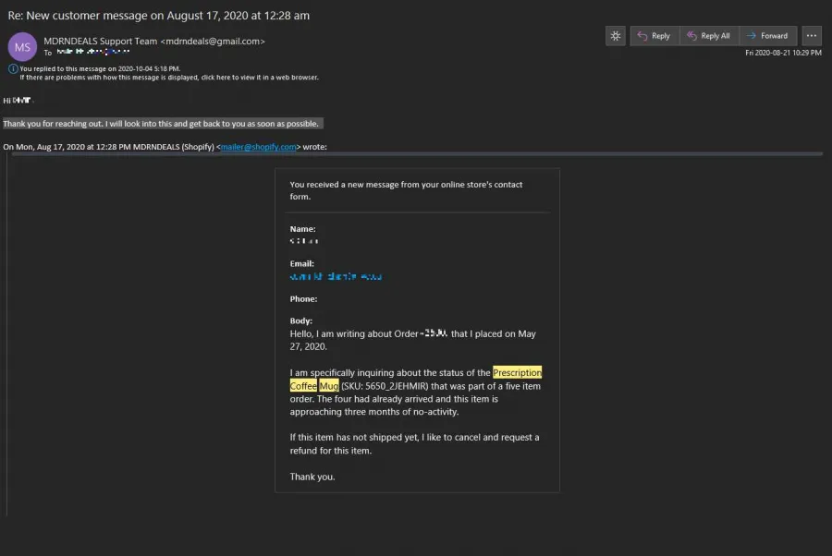Viewport: 832px width, 556px height.
Task: Click Reply All in the message header
Action: [708, 36]
